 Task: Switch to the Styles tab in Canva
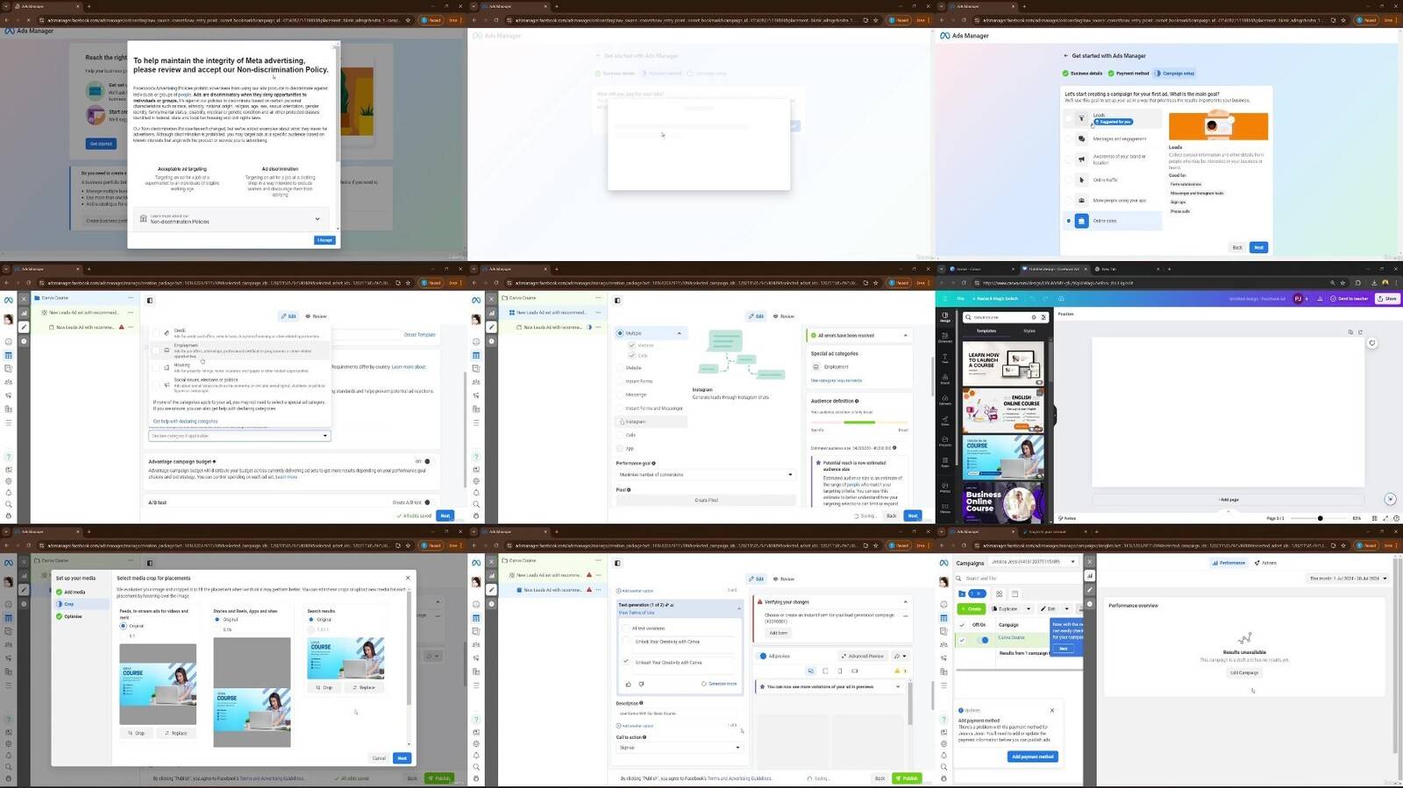pos(1029,330)
